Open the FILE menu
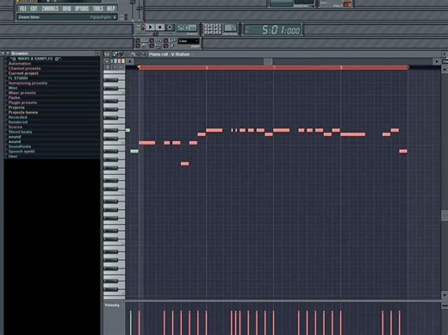 (x=23, y=9)
